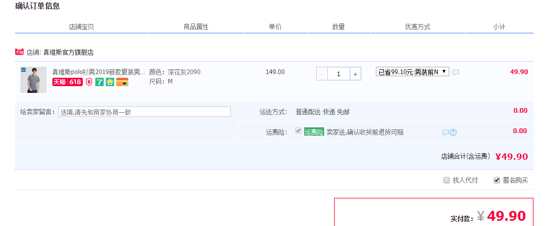The height and width of the screenshot is (226, 555).
Task: Click the 优惠方式 column header
Action: pos(417,27)
